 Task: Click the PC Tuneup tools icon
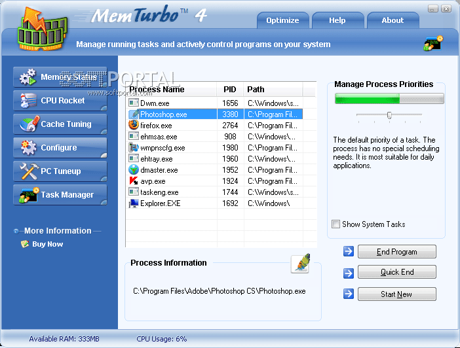(29, 171)
